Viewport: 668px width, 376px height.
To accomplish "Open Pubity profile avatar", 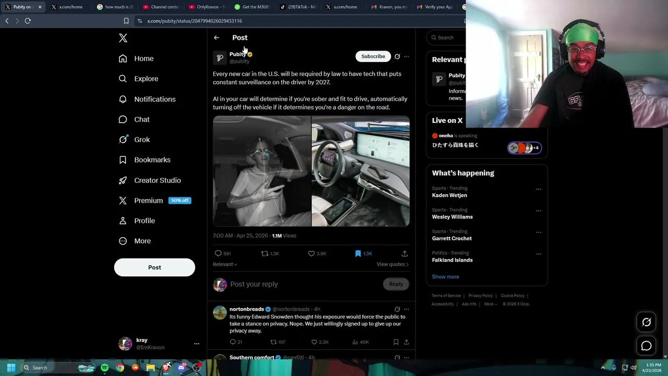I will coord(220,57).
